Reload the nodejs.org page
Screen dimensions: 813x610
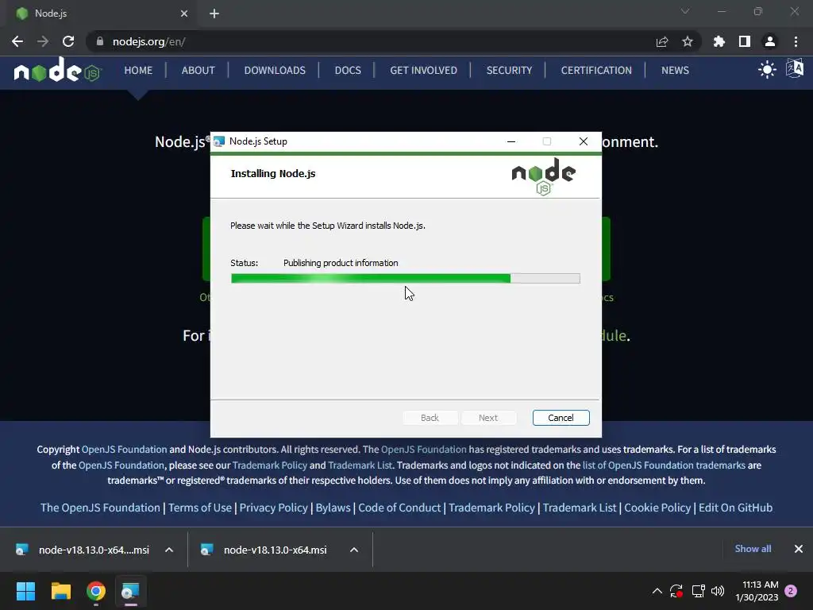68,41
